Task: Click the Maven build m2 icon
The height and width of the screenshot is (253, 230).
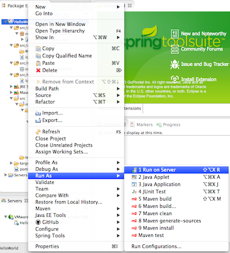Action: tap(134, 199)
